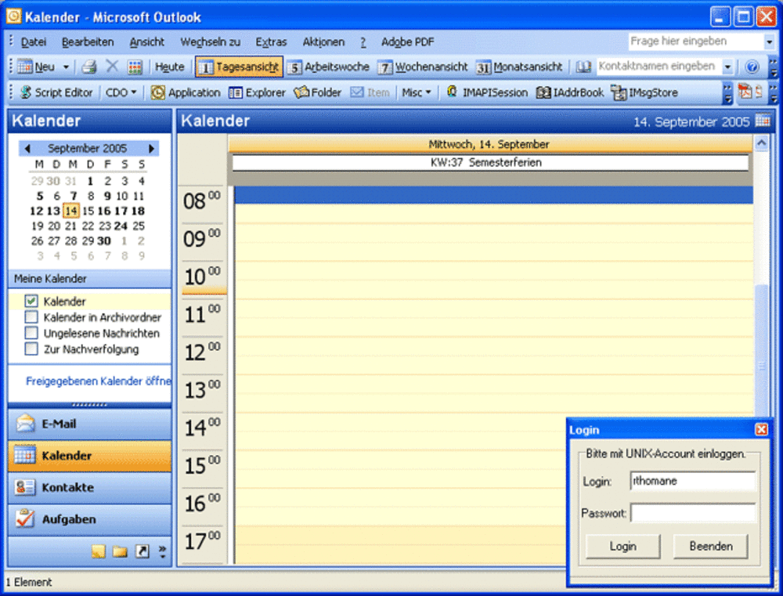Viewport: 783px width, 596px height.
Task: Open the address book icon
Action: click(583, 67)
